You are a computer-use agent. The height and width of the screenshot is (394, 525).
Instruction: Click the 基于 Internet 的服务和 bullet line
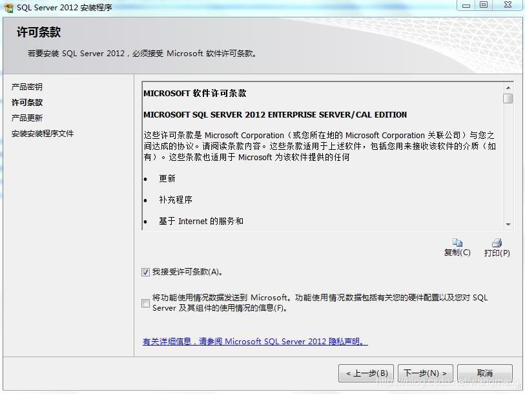point(201,221)
